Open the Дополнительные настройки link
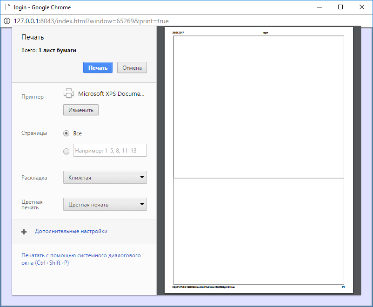This screenshot has height=307, width=373. (71, 231)
